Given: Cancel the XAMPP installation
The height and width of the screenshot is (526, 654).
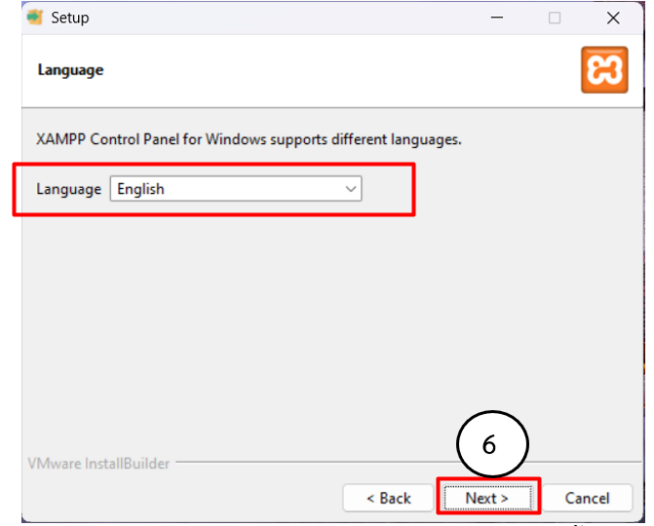Looking at the screenshot, I should coord(588,498).
